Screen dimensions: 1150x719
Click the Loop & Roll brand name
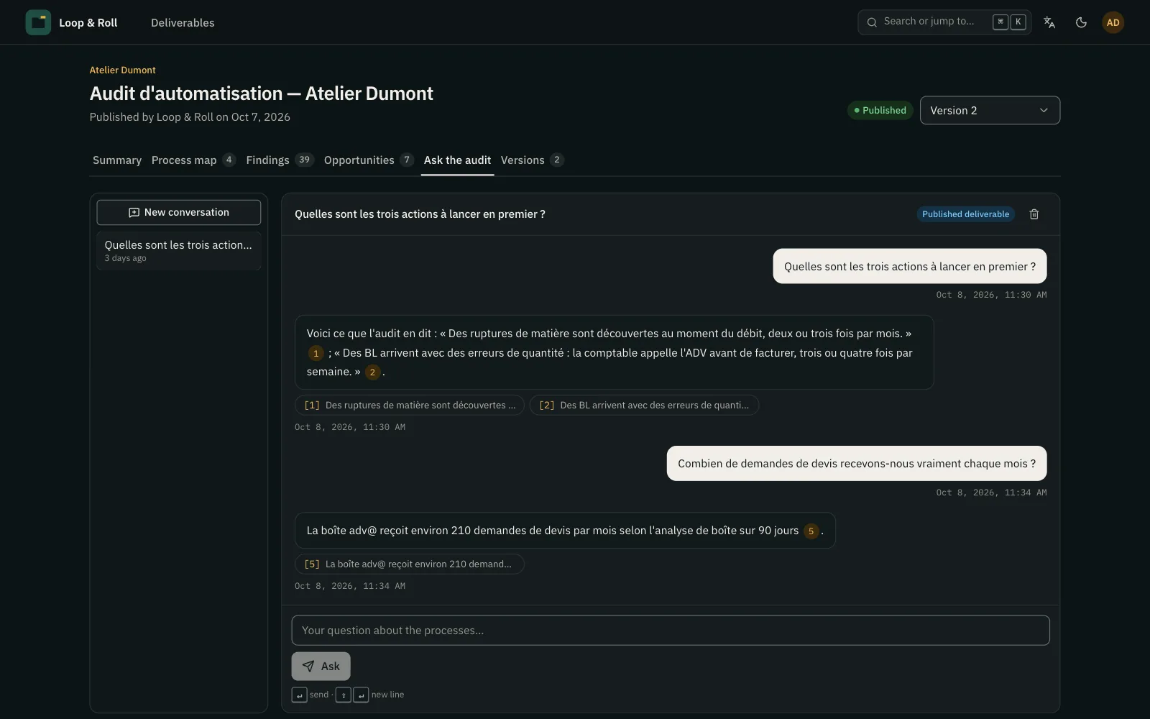click(88, 22)
